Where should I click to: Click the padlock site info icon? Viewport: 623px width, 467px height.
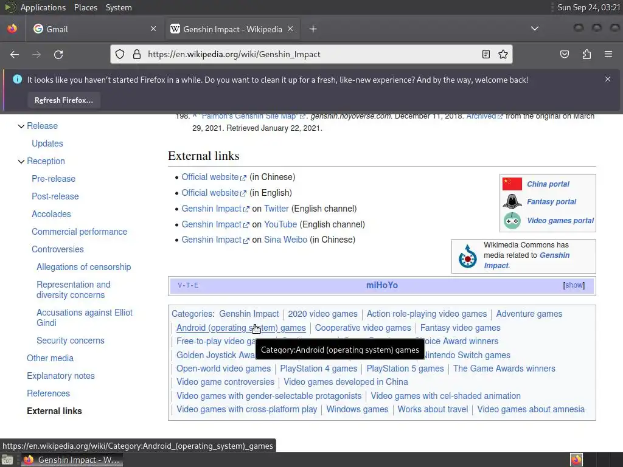pyautogui.click(x=137, y=54)
